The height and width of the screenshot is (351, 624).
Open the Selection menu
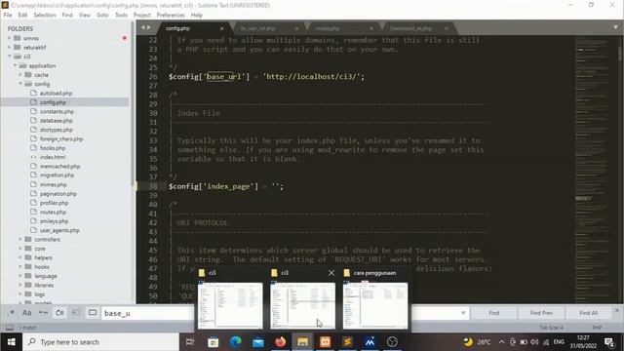pos(45,16)
